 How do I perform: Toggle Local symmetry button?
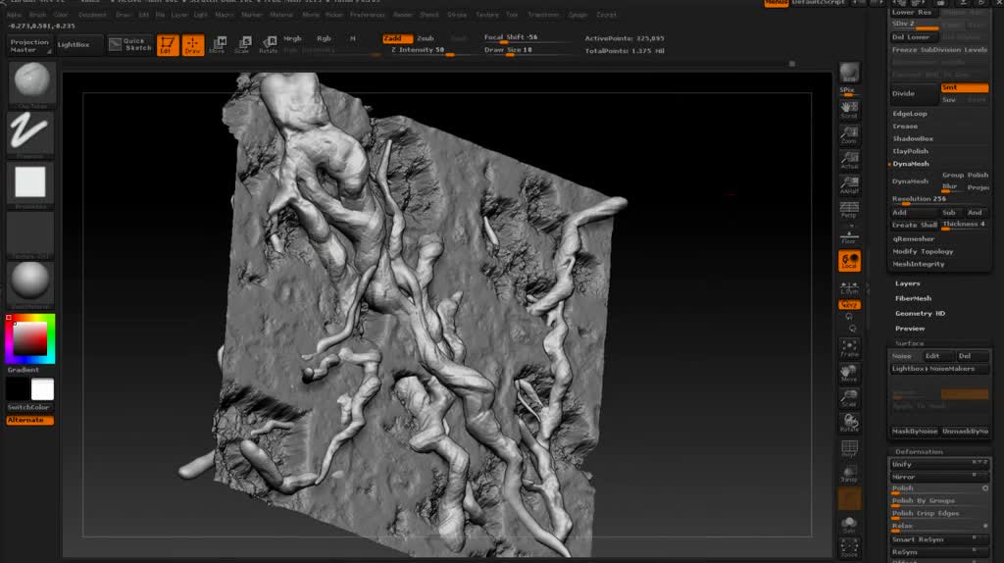pyautogui.click(x=849, y=261)
